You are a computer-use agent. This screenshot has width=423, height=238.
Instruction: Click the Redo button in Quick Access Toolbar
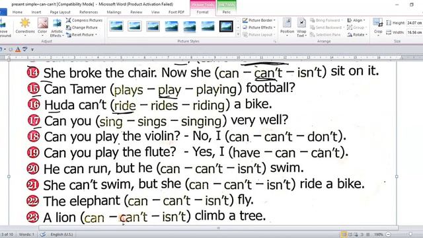11,50
